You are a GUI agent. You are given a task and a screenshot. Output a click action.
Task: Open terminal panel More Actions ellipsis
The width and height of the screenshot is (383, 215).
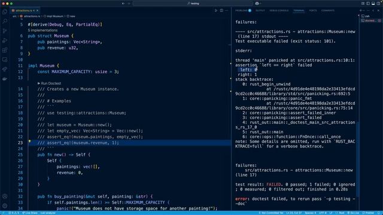tap(369, 11)
